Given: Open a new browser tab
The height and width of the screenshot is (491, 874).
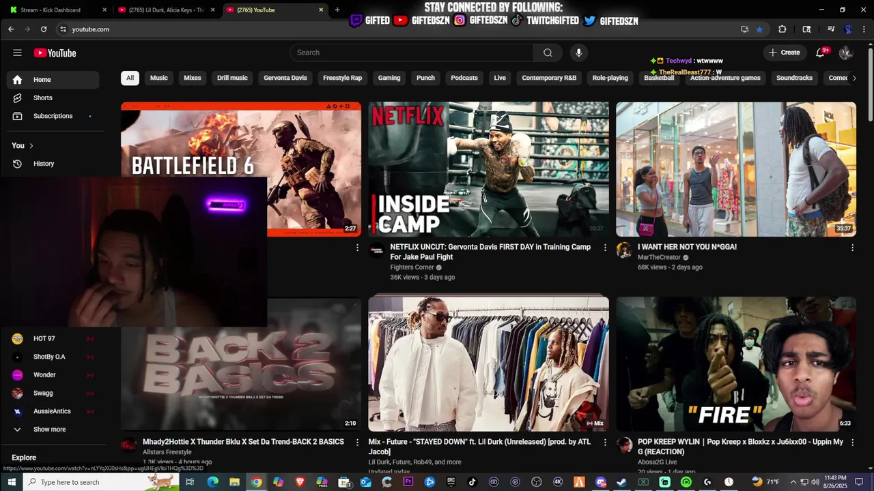Looking at the screenshot, I should (337, 10).
